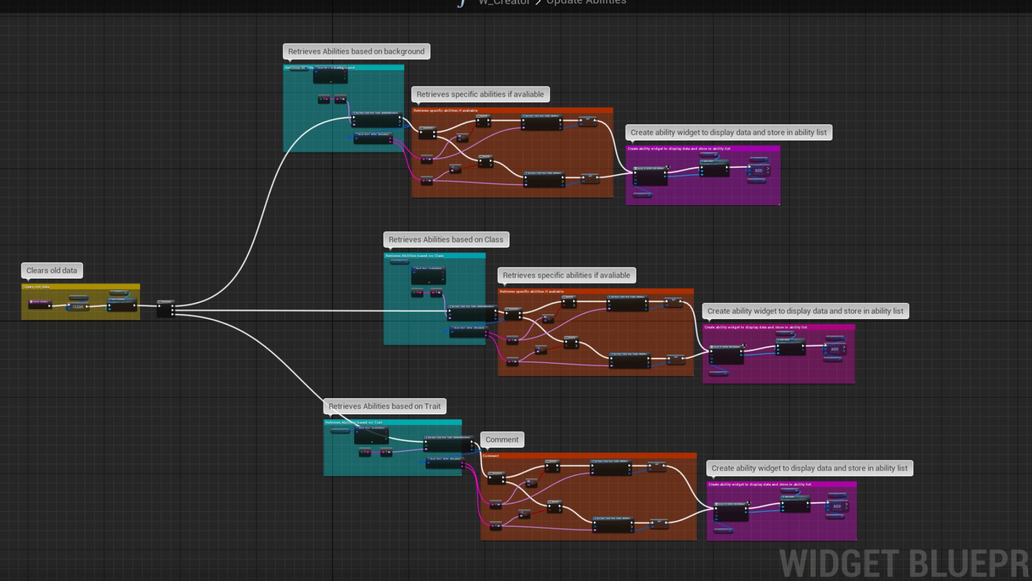Select ADD node in middle purple comment
1032x581 pixels.
click(x=834, y=349)
